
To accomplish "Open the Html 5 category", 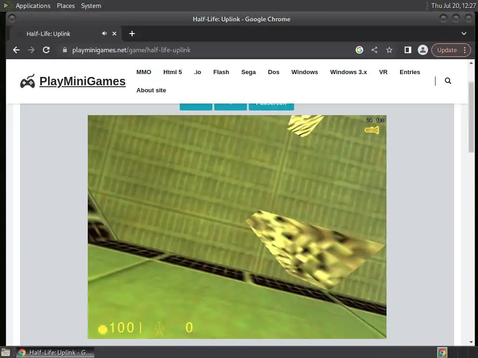I will click(173, 72).
